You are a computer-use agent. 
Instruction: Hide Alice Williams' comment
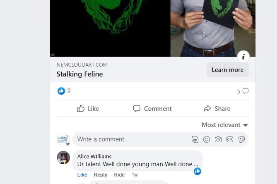(119, 175)
